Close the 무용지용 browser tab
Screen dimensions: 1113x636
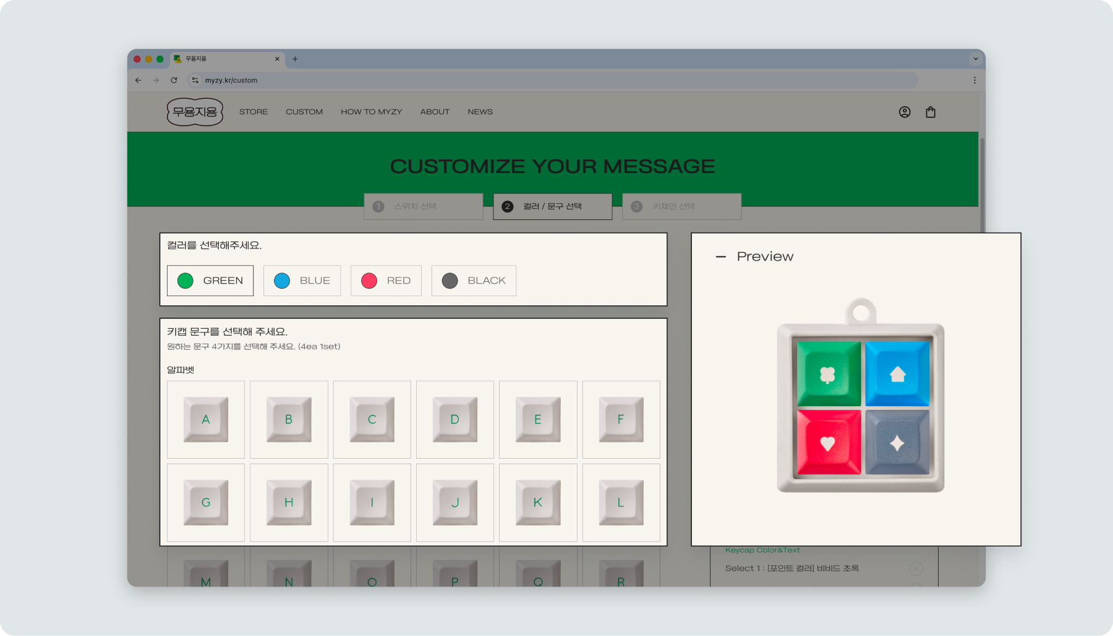[x=277, y=59]
